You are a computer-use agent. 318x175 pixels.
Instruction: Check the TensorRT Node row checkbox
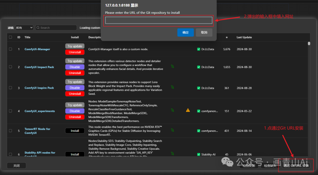(x=11, y=131)
